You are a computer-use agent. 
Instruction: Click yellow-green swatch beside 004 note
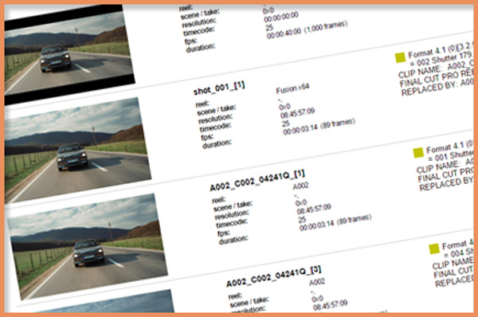434,249
